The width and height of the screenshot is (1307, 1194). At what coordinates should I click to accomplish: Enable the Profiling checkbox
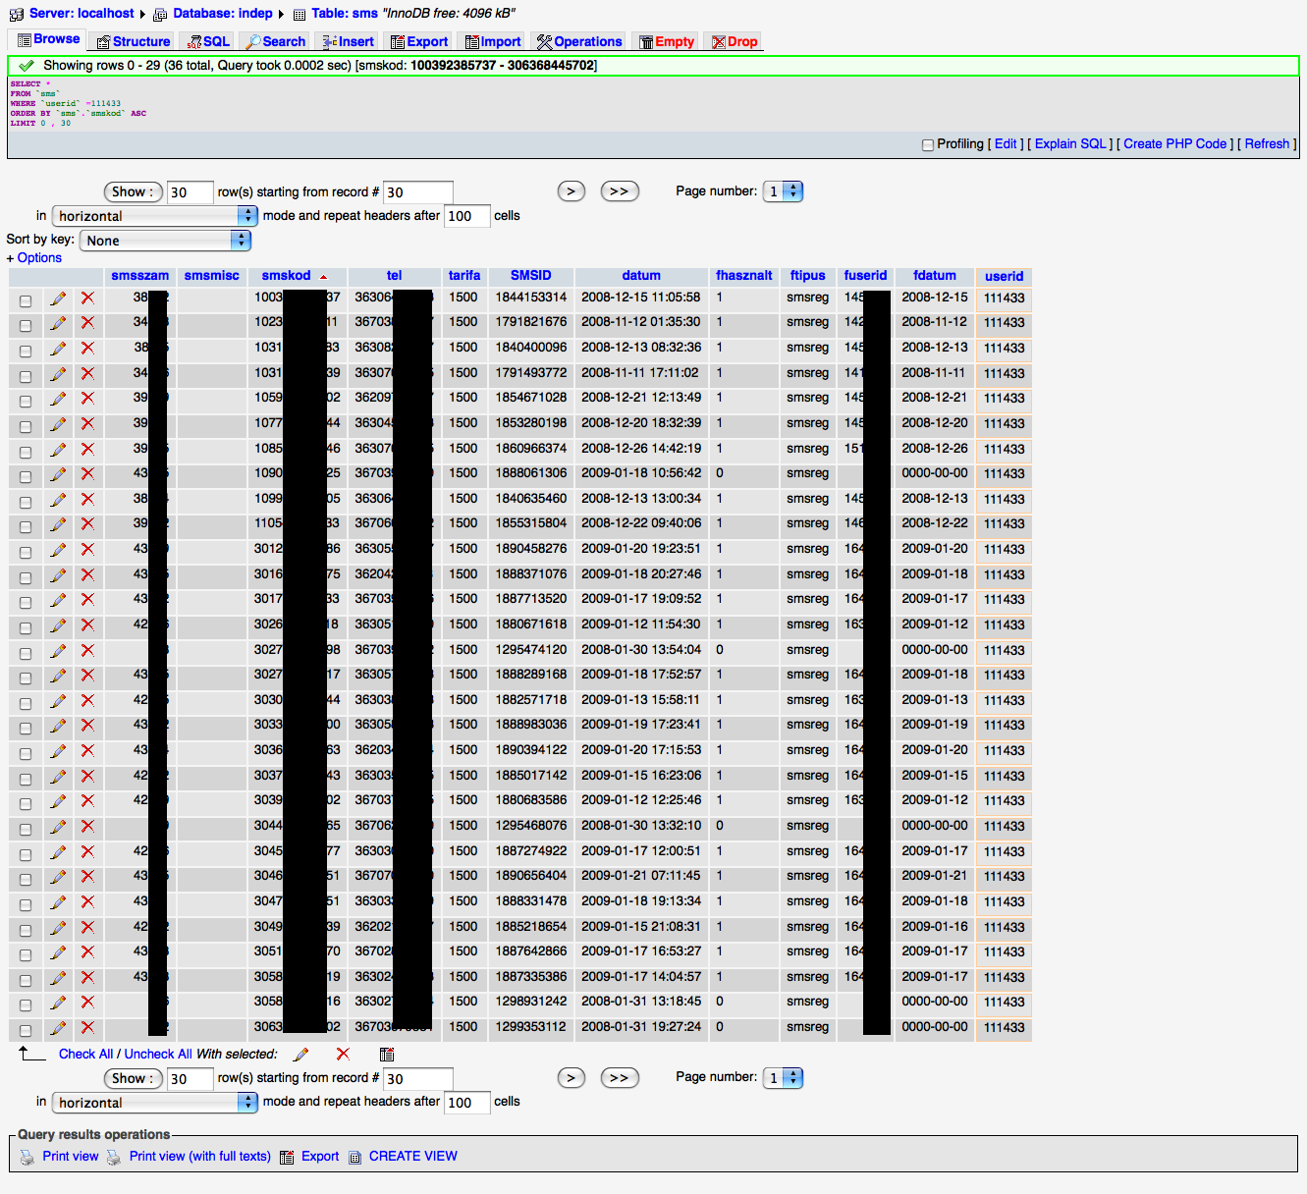click(928, 144)
